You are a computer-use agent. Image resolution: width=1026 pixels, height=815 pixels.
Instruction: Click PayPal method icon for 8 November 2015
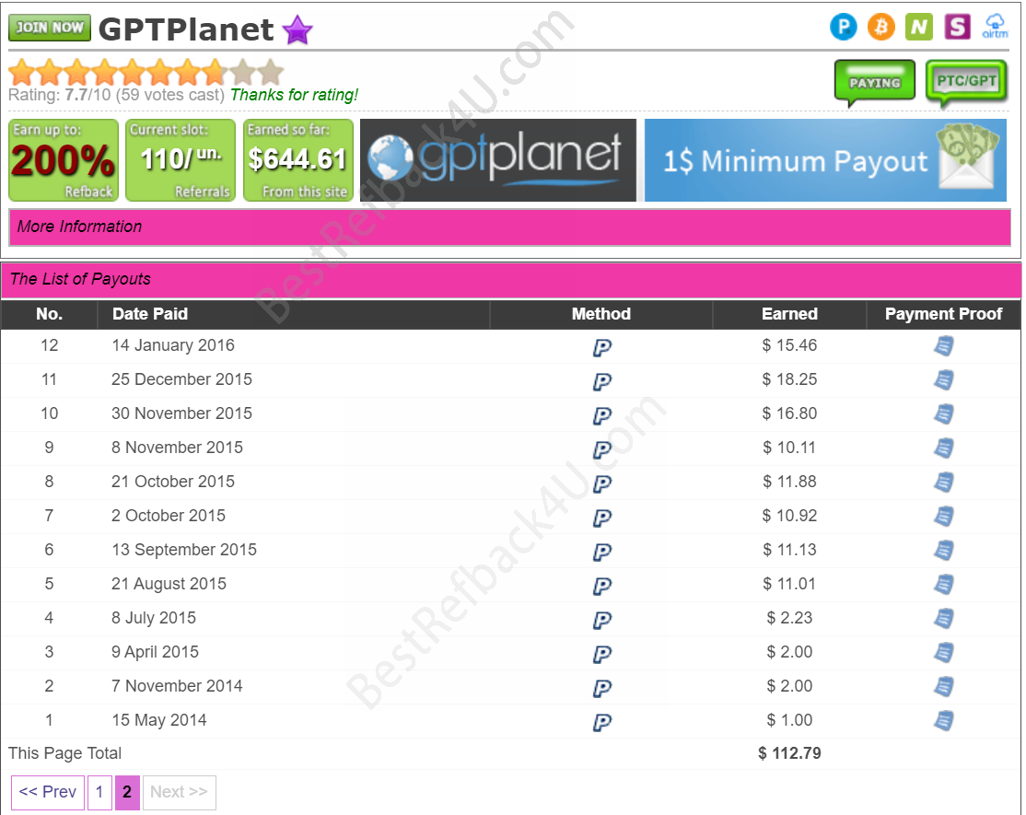(x=602, y=449)
